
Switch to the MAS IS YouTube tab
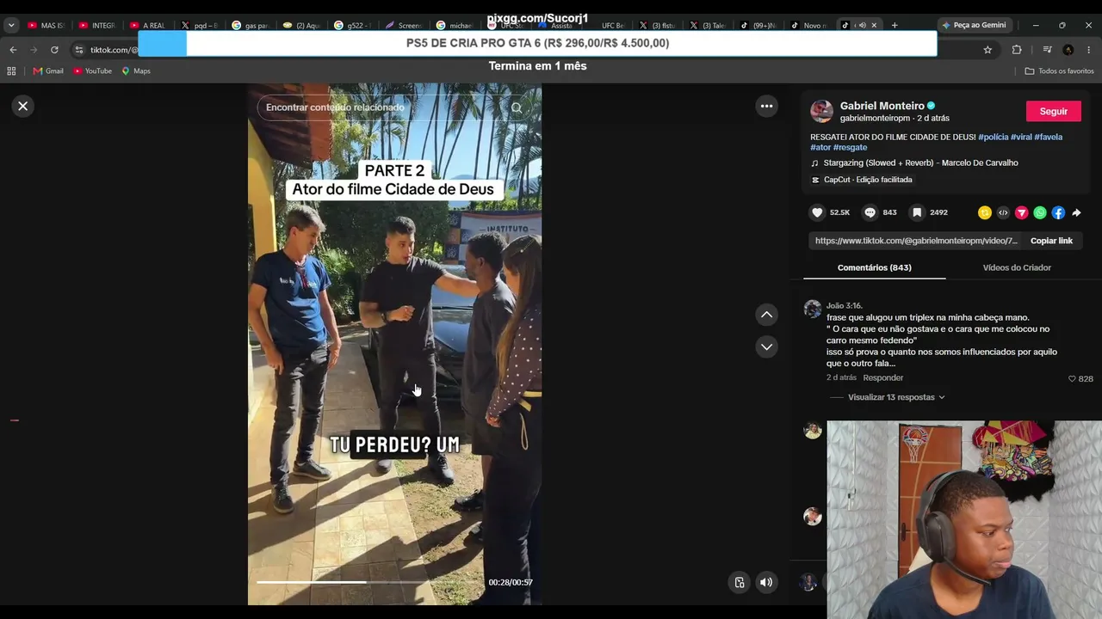click(46, 25)
